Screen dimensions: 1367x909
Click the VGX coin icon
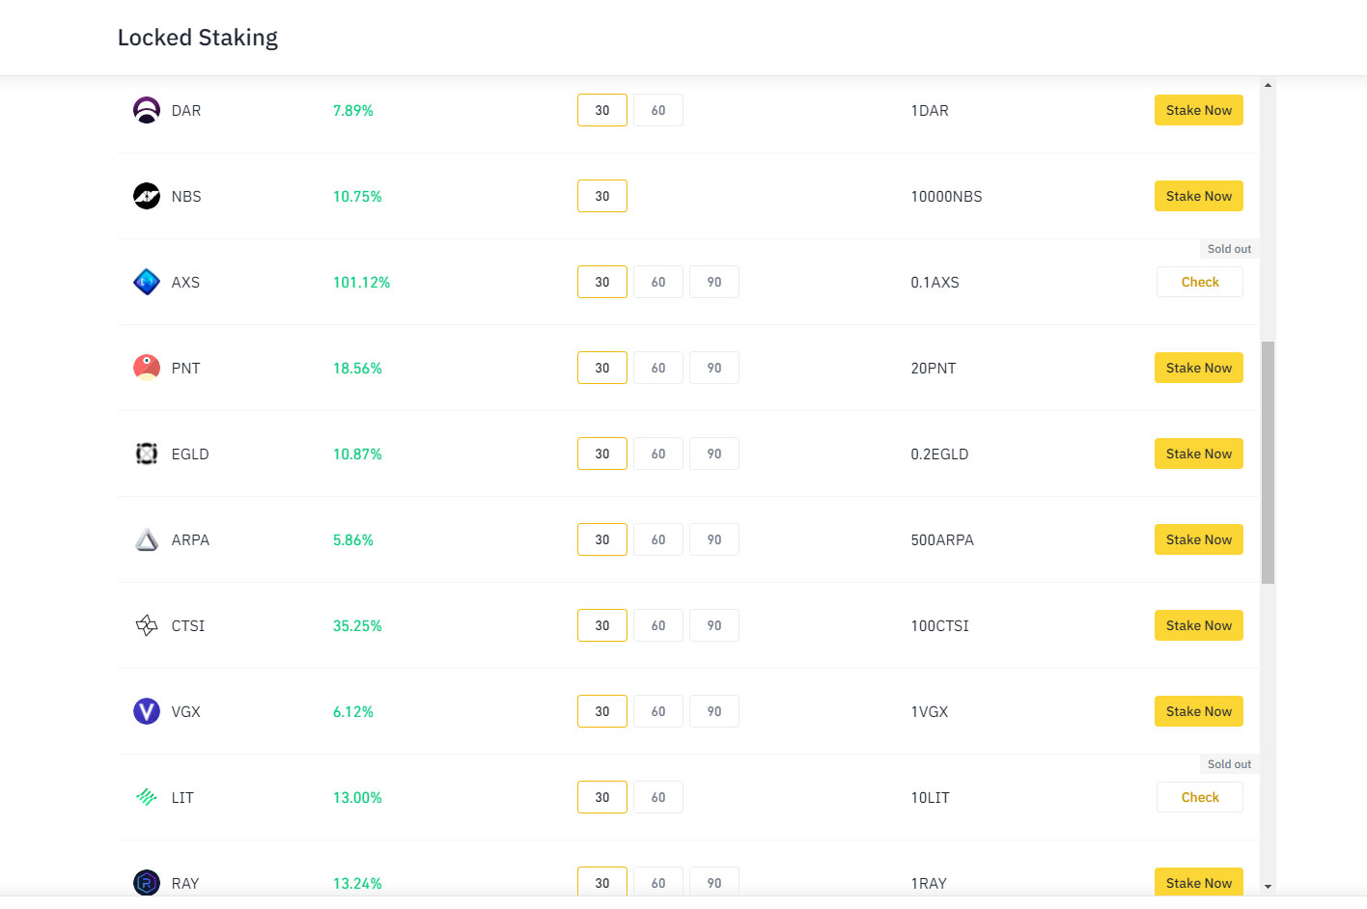click(x=147, y=711)
